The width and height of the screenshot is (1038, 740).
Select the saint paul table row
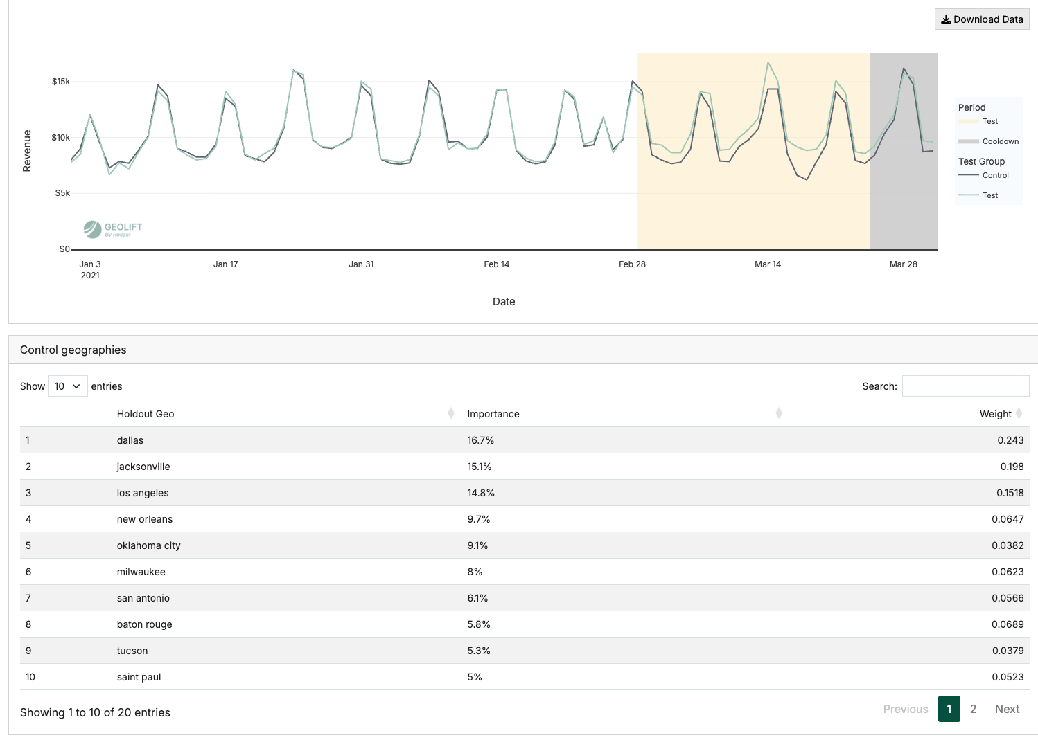coord(139,677)
